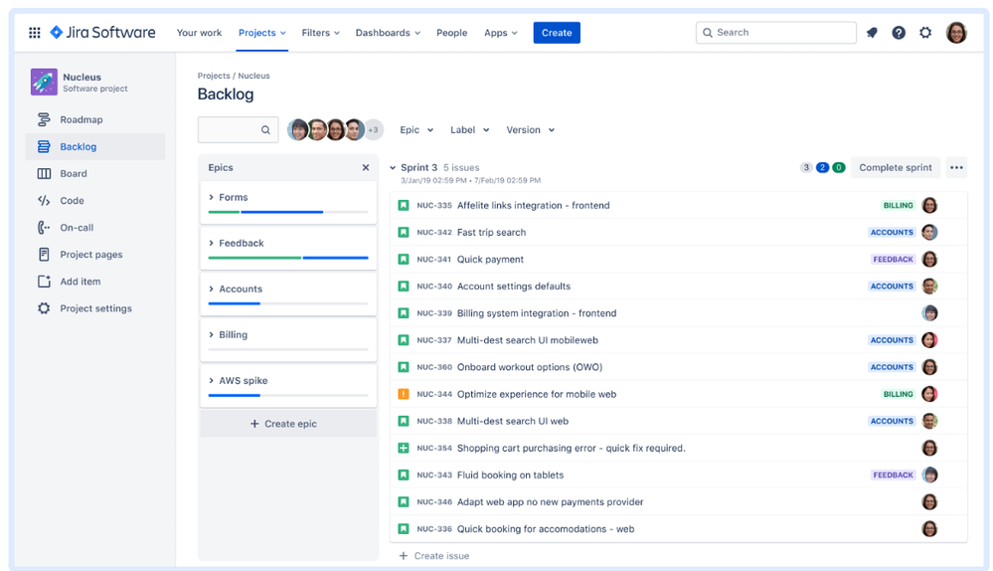Click the FEEDBACK label on NUC-341

click(893, 260)
